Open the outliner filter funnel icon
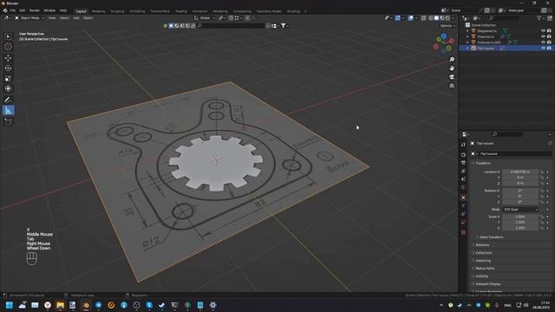 pos(539,17)
